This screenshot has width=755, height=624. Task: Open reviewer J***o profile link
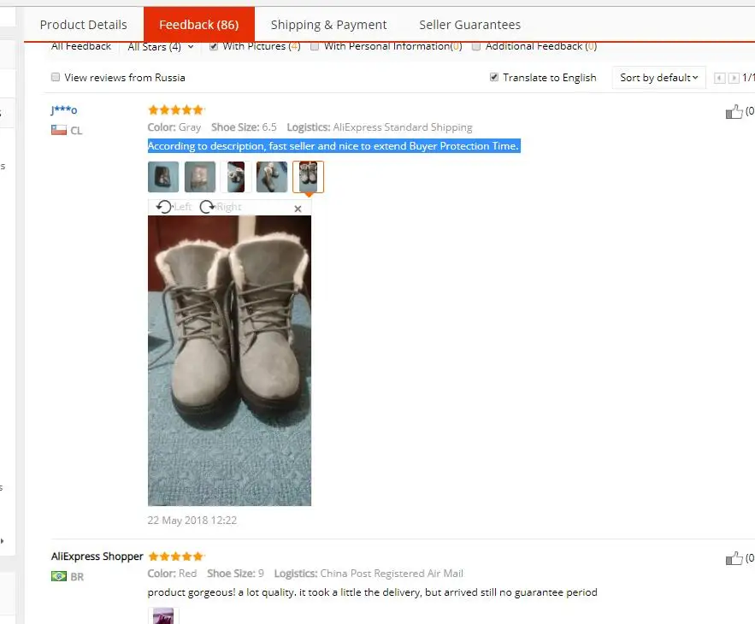(x=64, y=109)
